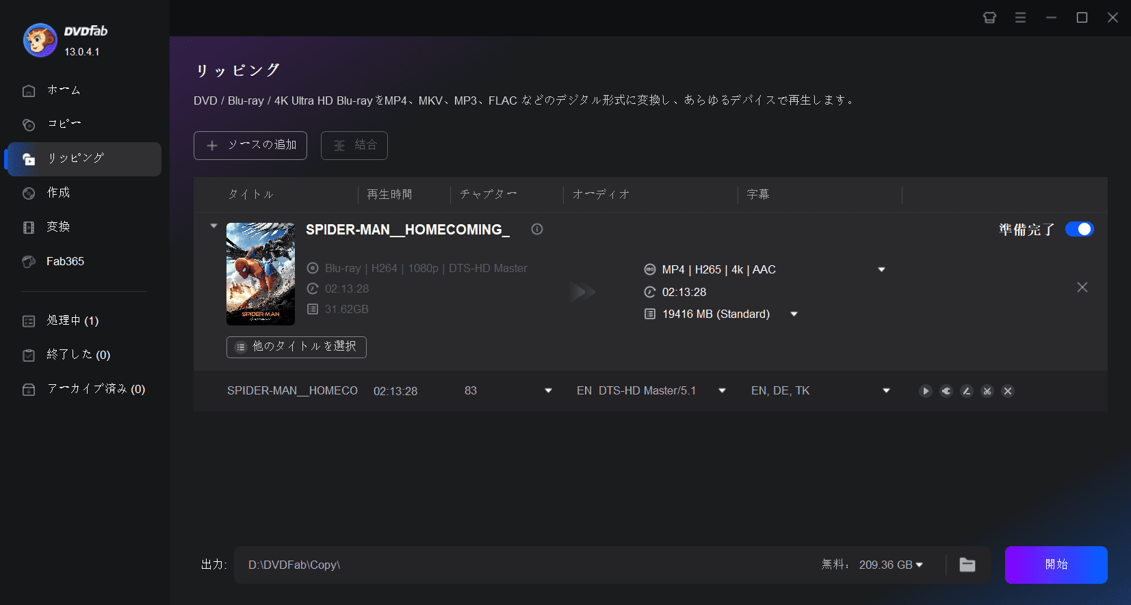
Task: Expand the EN, DE, TK subtitle dropdown
Action: coord(886,390)
